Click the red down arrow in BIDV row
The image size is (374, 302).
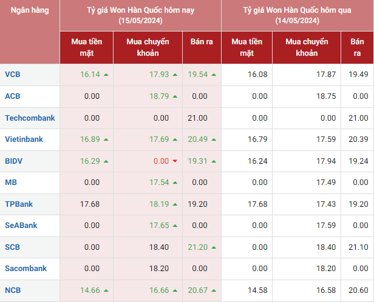[175, 161]
